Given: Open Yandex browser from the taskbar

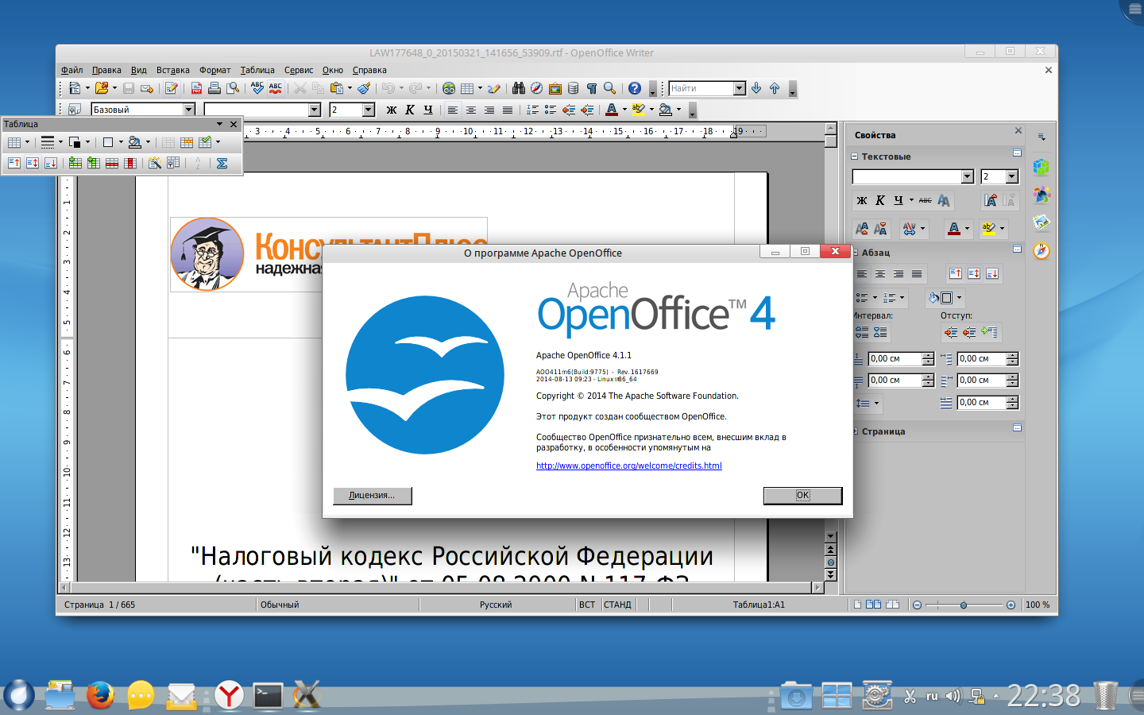Looking at the screenshot, I should [229, 695].
